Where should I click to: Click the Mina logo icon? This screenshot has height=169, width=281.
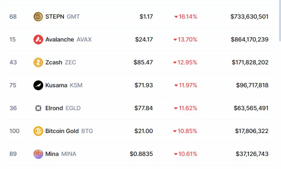point(38,154)
